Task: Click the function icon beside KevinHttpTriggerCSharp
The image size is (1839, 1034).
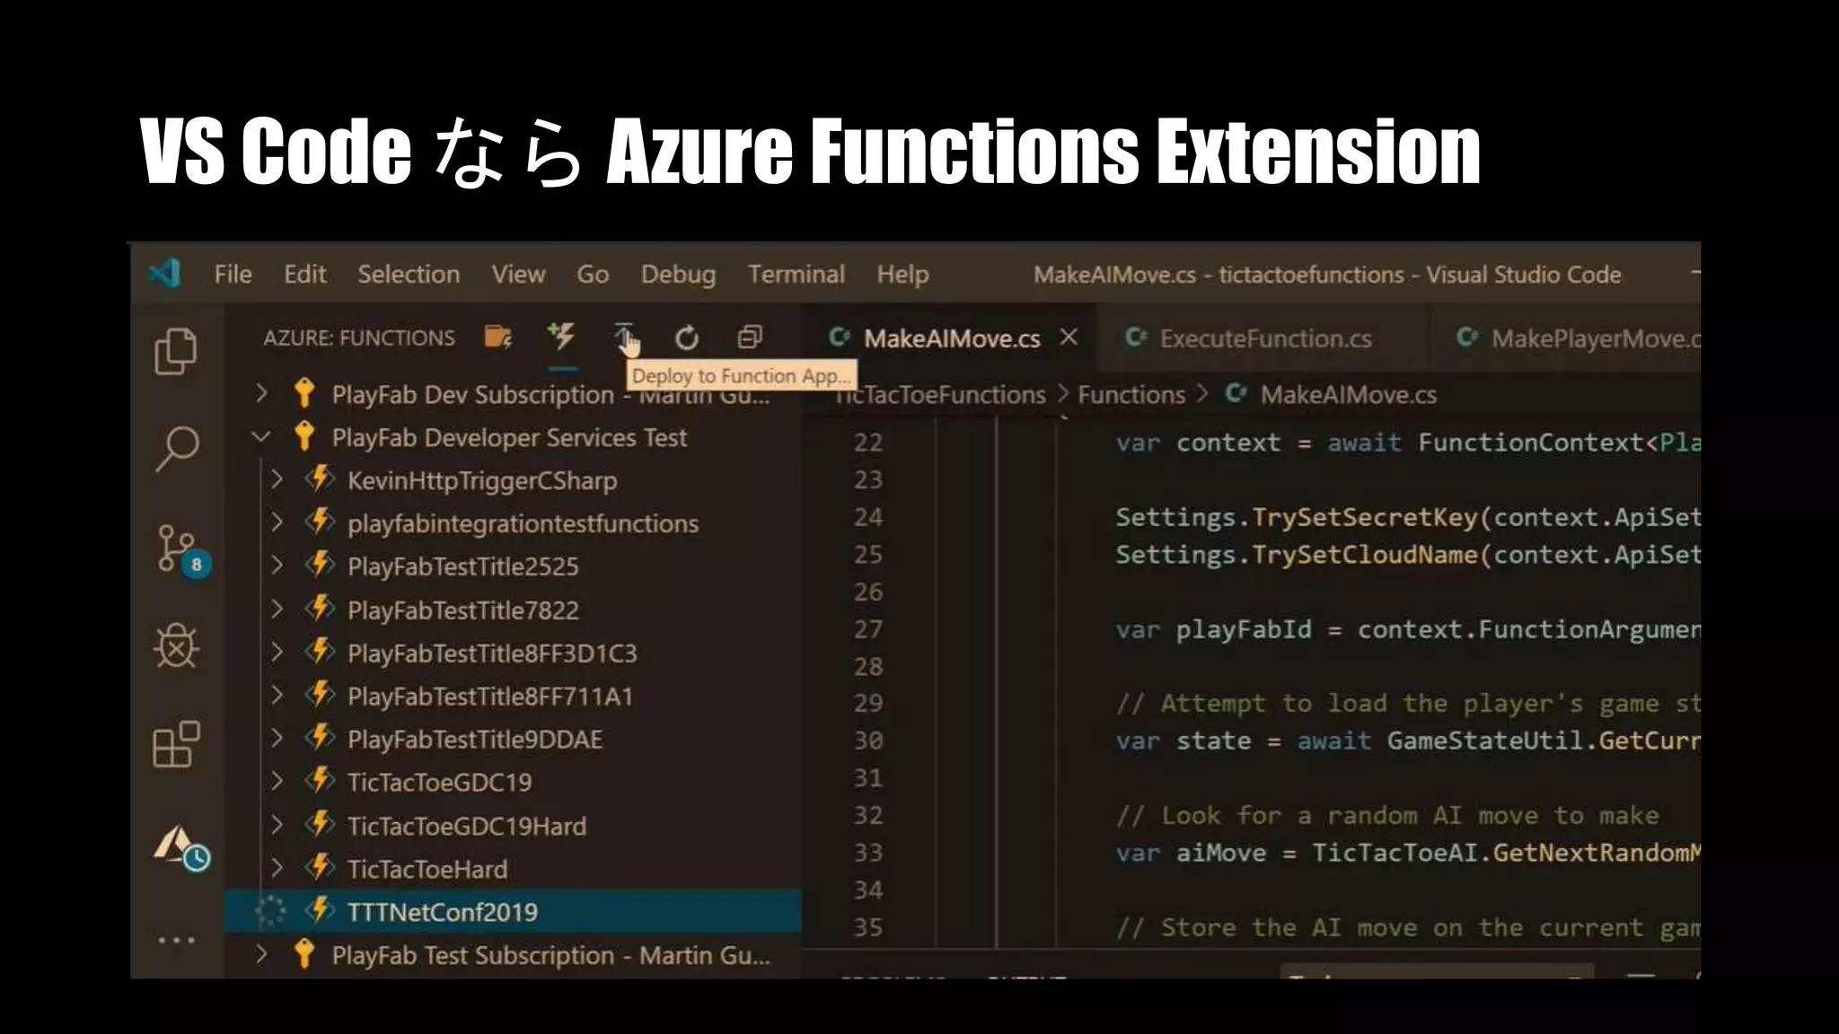Action: tap(320, 478)
